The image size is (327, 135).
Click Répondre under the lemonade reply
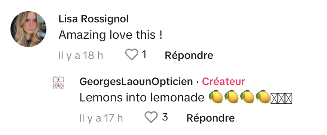tap(210, 118)
